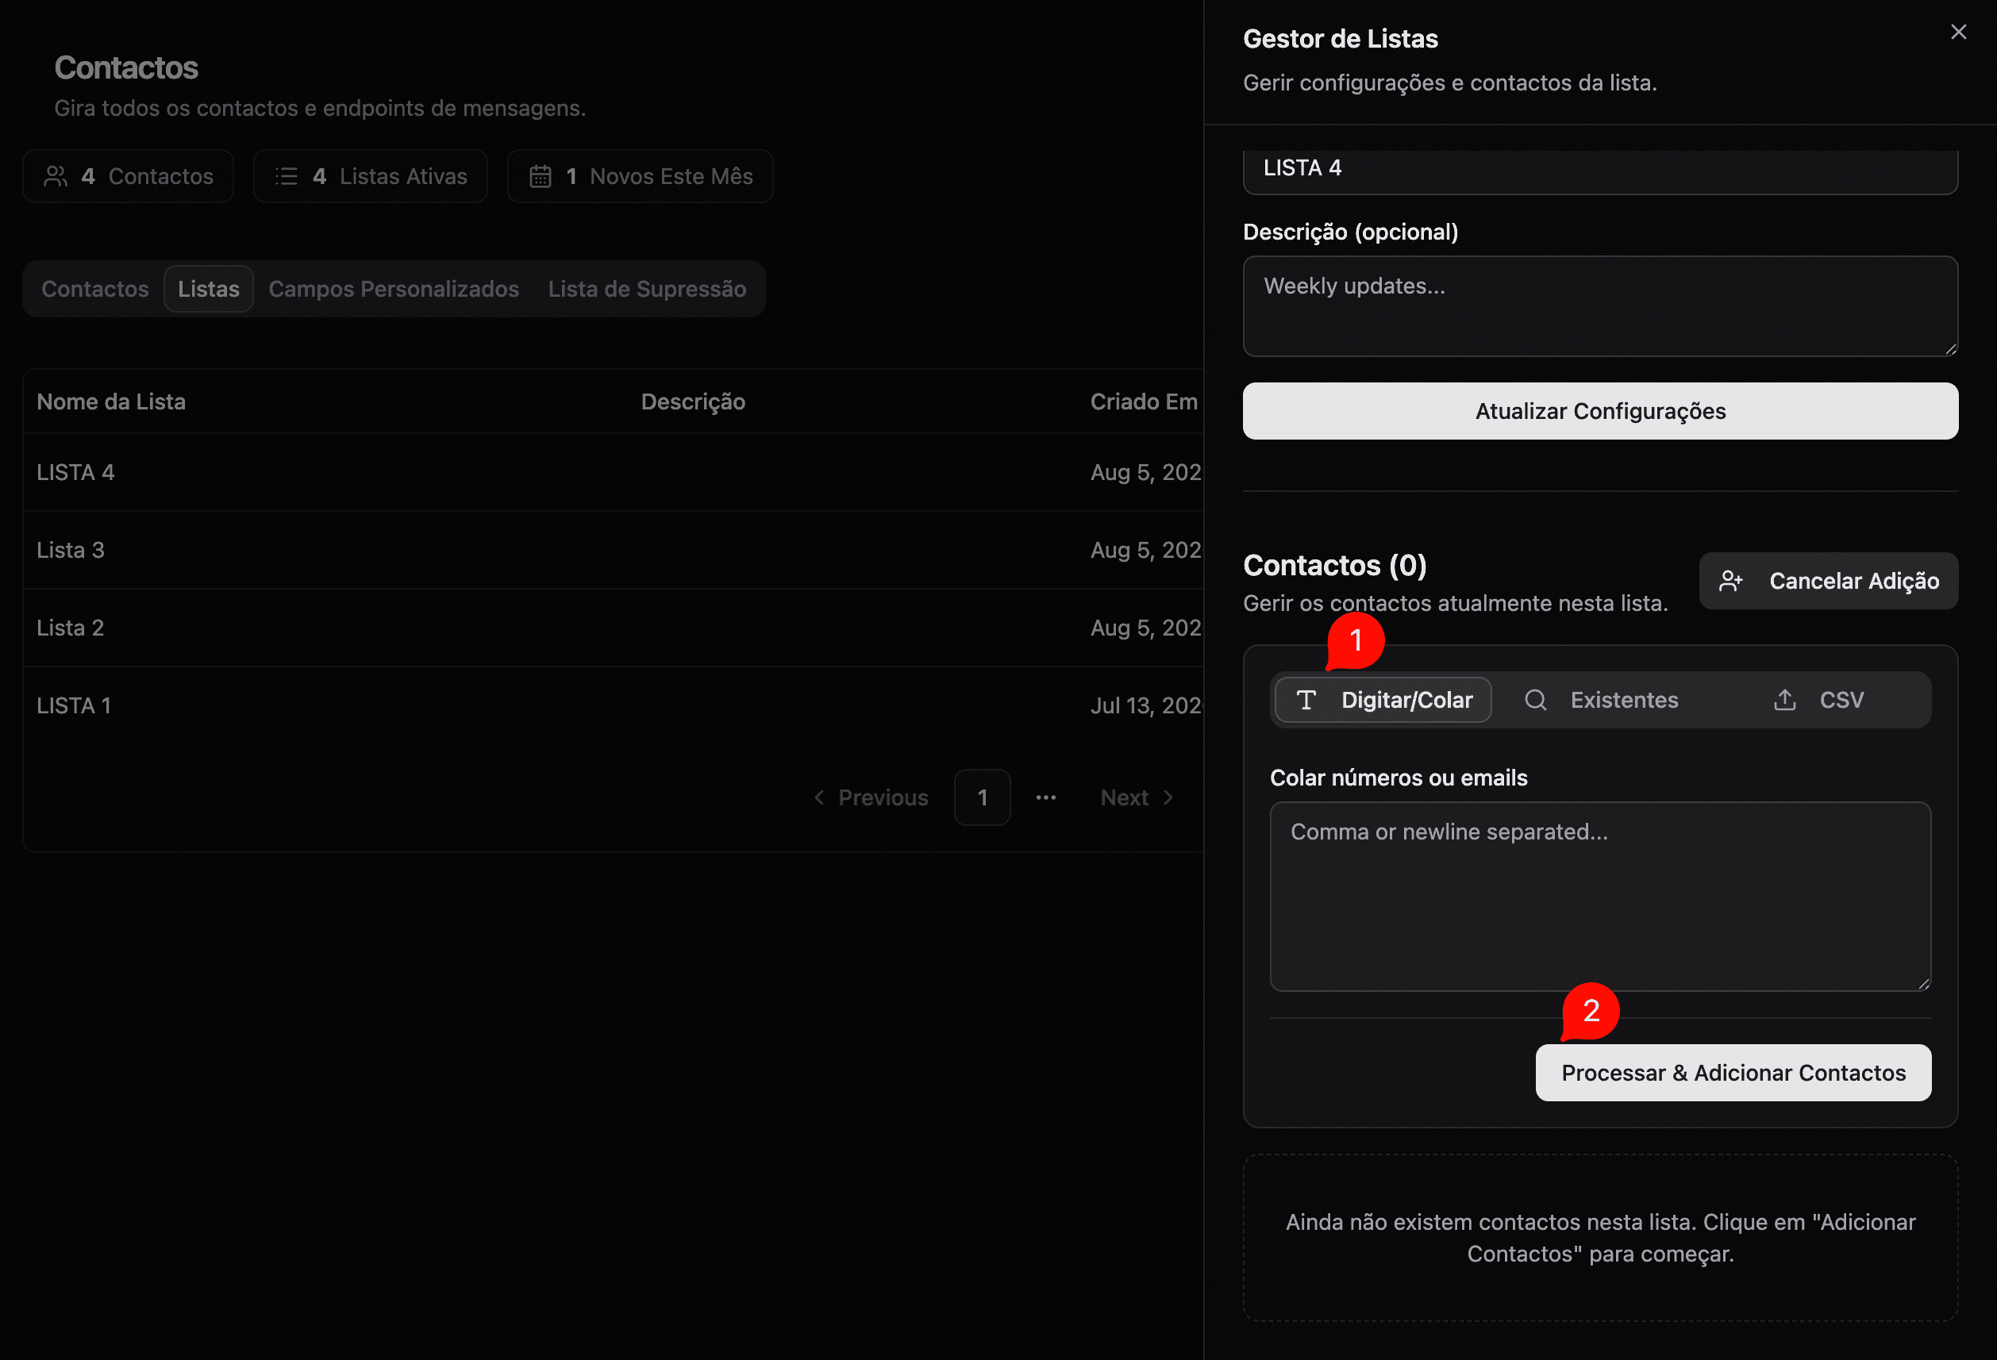Viewport: 1997px width, 1360px height.
Task: Click the Contactos (0) heading
Action: (x=1334, y=565)
